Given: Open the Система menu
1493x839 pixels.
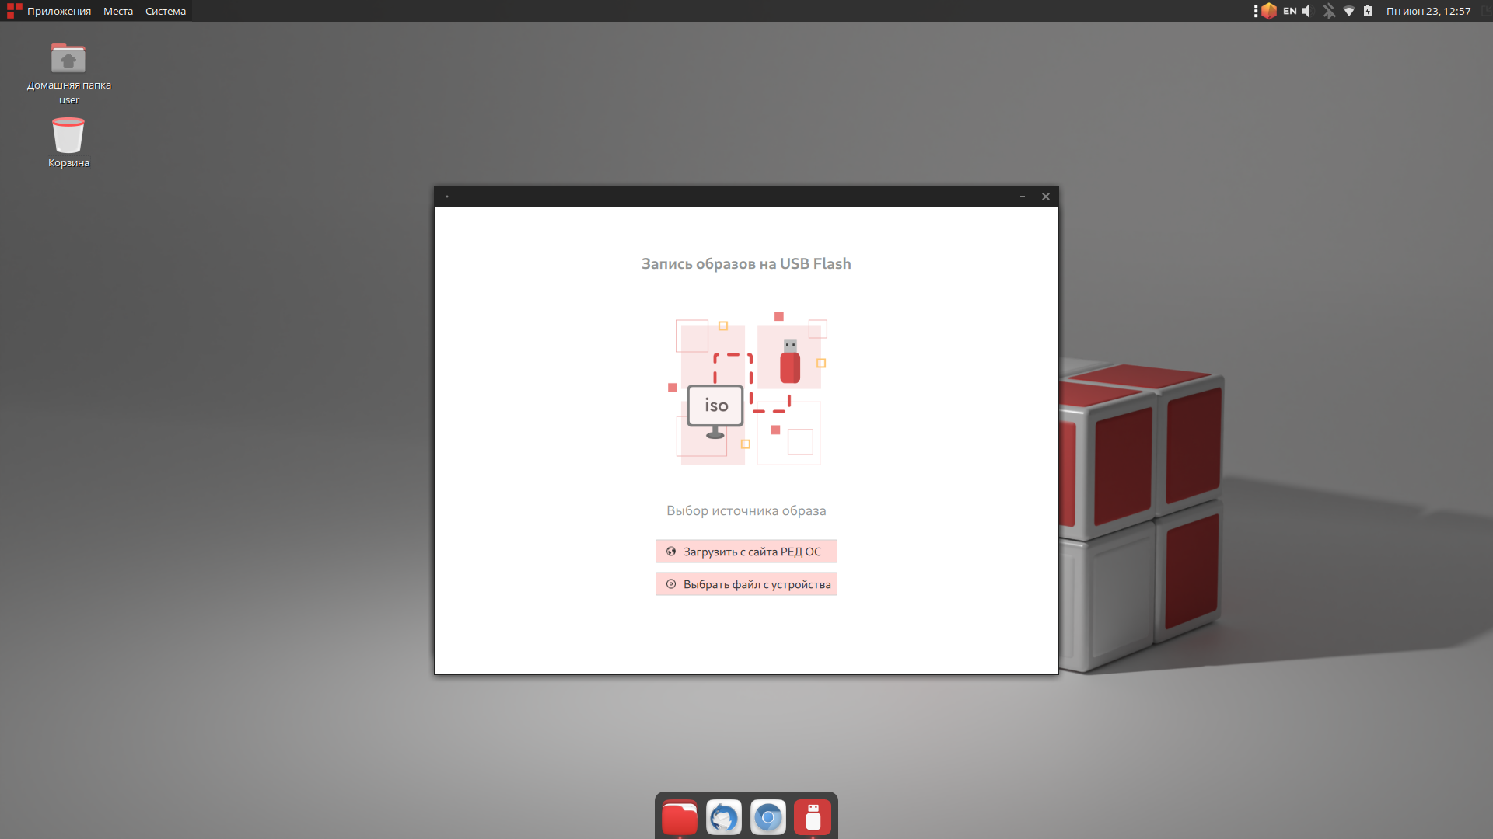Looking at the screenshot, I should tap(166, 11).
